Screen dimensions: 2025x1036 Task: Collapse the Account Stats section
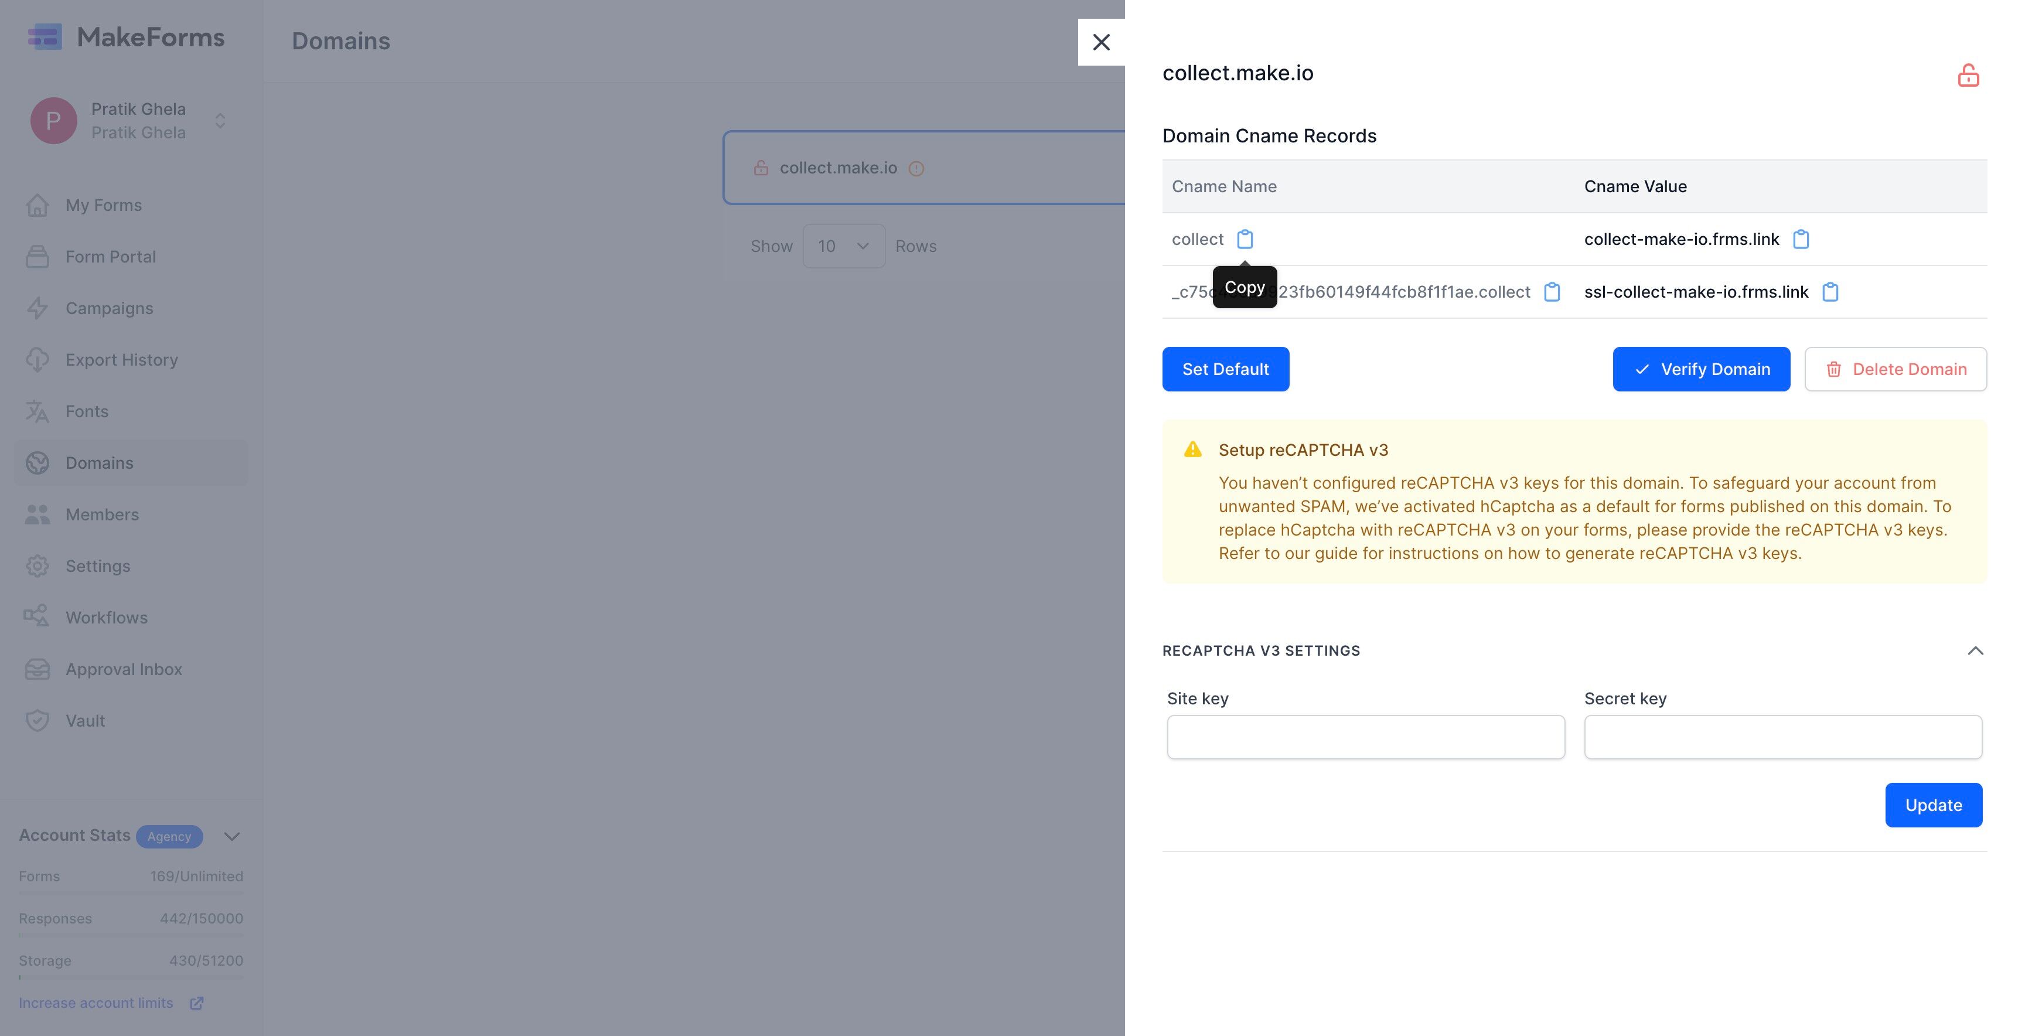coord(232,836)
